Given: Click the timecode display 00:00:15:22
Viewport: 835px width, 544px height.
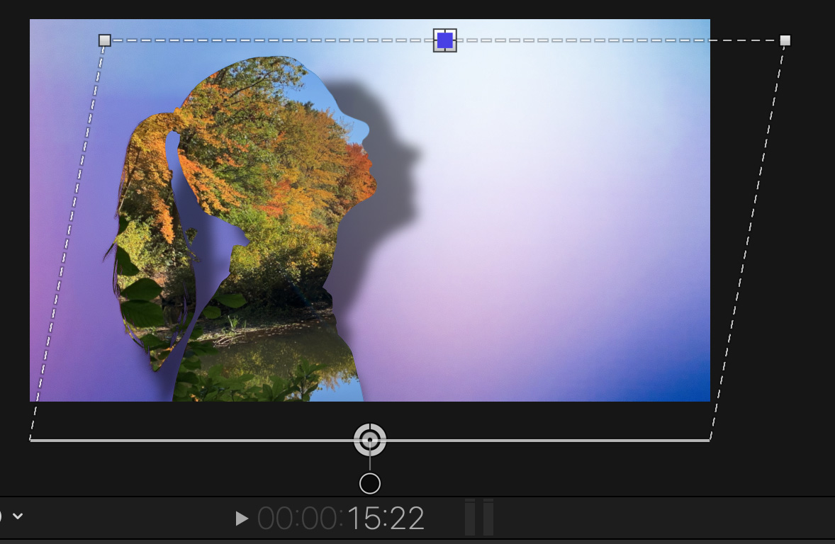Looking at the screenshot, I should 341,518.
